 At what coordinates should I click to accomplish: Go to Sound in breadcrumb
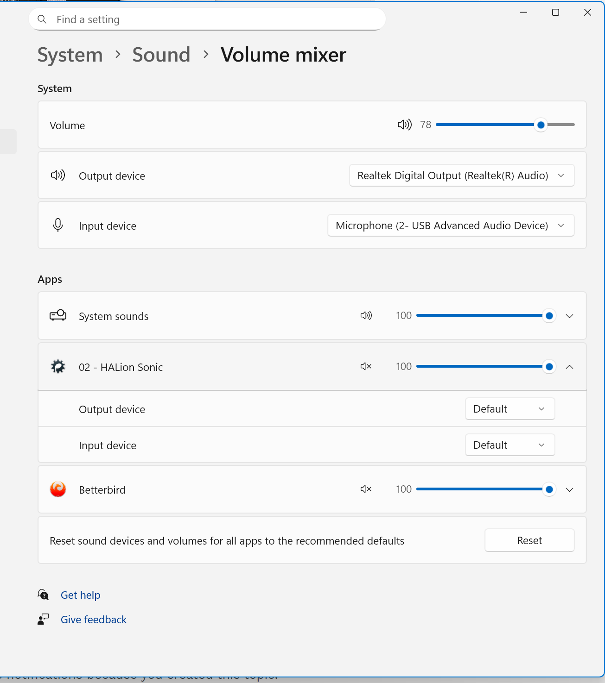coord(161,55)
